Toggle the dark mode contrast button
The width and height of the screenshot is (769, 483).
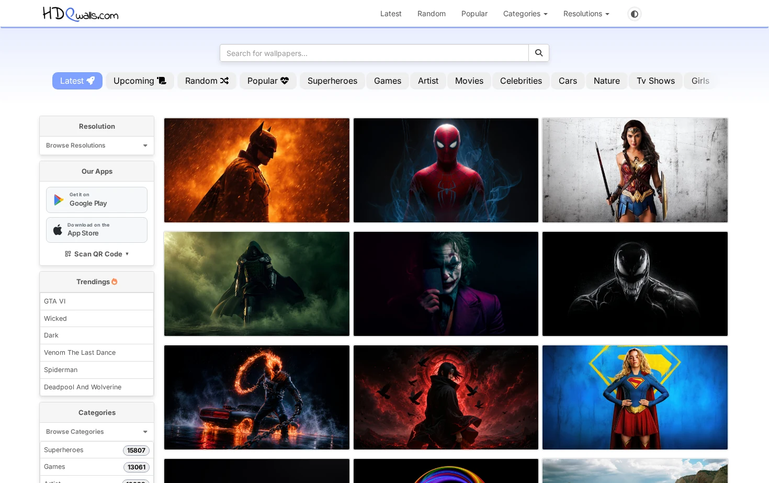[x=634, y=14]
